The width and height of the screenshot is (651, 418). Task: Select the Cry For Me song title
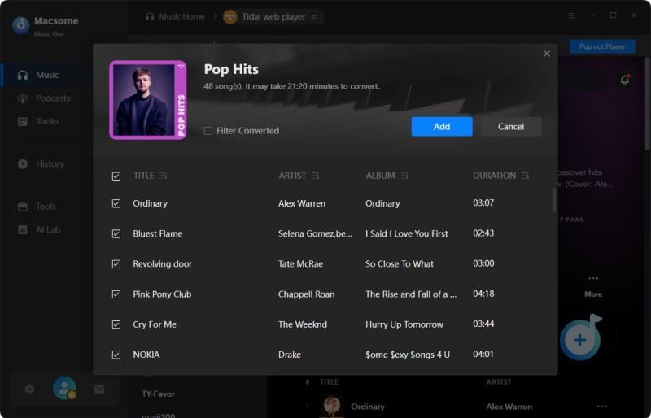point(155,324)
